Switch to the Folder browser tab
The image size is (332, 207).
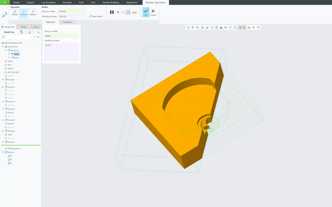22,27
